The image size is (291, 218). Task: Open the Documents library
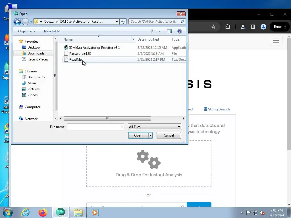[x=36, y=77]
